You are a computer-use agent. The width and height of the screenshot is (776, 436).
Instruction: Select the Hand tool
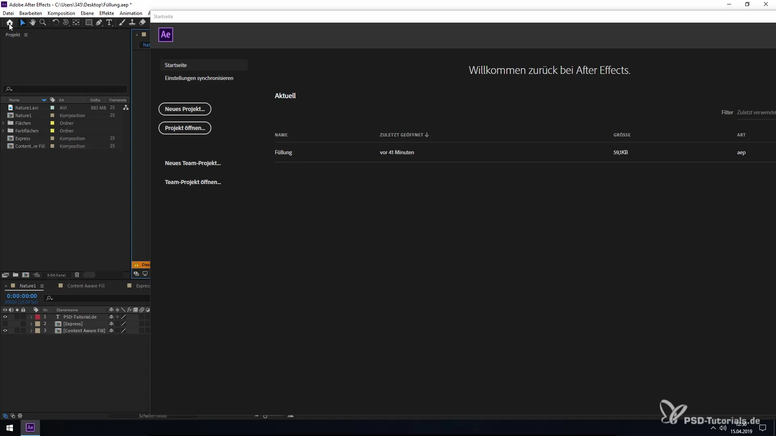33,23
